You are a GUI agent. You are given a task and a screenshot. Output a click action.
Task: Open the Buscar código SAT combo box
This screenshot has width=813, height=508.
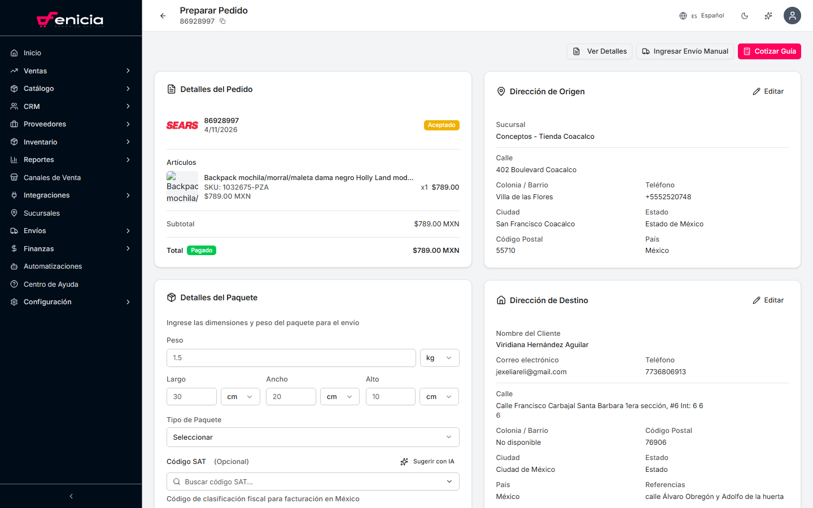[x=313, y=482]
